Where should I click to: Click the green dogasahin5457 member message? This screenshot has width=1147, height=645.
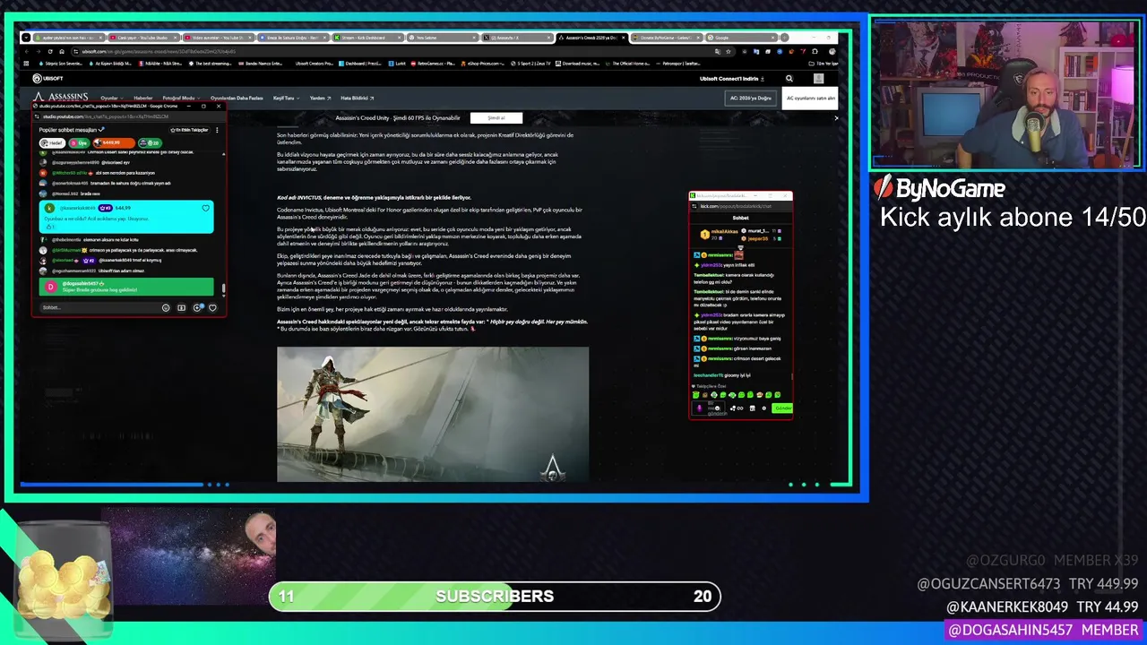(x=126, y=287)
